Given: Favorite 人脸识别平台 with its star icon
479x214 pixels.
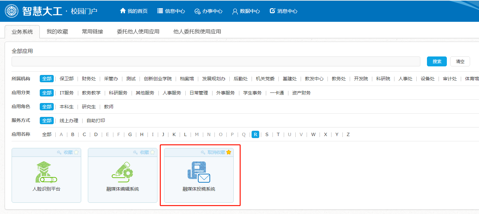Looking at the screenshot, I should [x=76, y=152].
